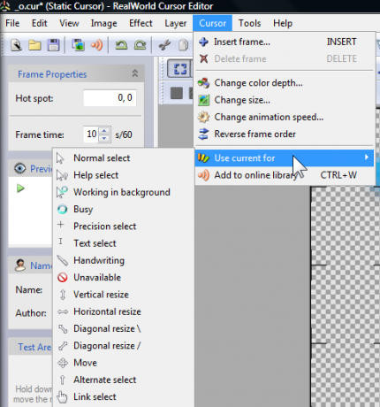Select Unavailable cursor role
The height and width of the screenshot is (407, 380).
(x=124, y=278)
